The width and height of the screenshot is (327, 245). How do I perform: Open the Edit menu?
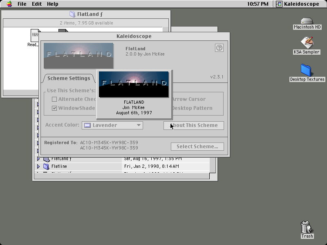click(37, 4)
